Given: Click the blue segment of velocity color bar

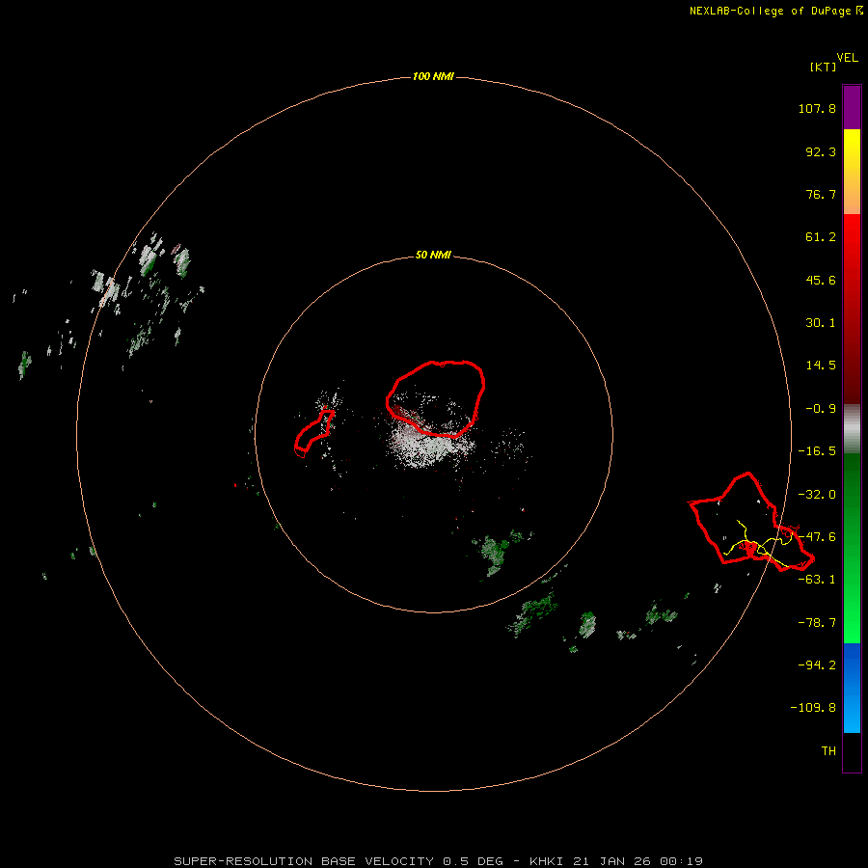Looking at the screenshot, I should (x=852, y=688).
